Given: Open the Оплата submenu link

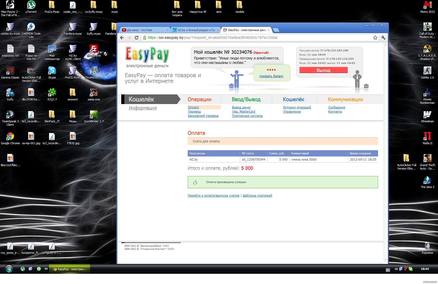Looking at the screenshot, I should tap(193, 107).
